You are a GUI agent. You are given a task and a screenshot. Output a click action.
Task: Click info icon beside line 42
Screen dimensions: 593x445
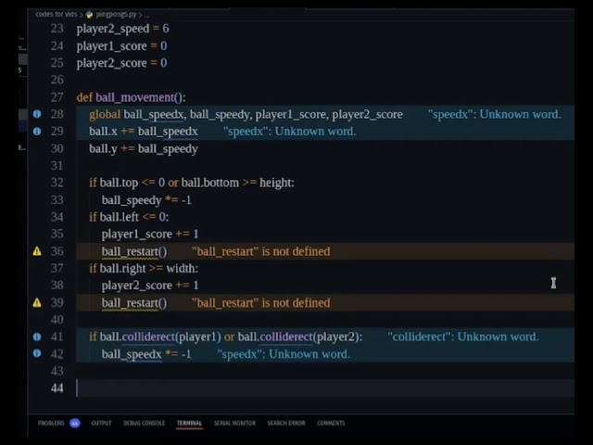37,353
